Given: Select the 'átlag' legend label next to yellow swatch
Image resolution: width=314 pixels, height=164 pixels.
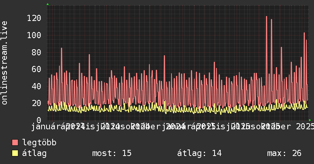Looking at the screenshot, I should click(x=34, y=153).
